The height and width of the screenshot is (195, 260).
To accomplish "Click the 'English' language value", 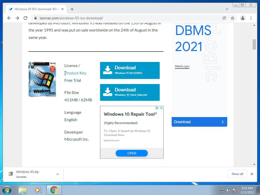I will [71, 120].
